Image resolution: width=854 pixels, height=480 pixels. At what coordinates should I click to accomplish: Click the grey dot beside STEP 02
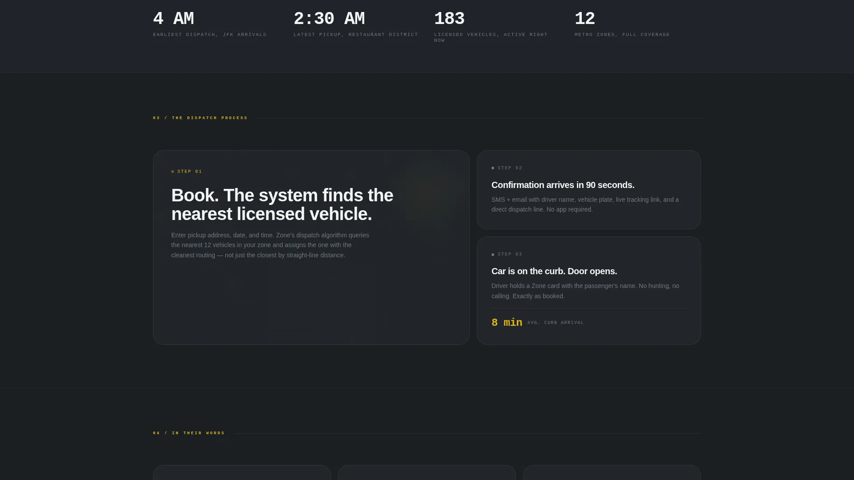[493, 168]
